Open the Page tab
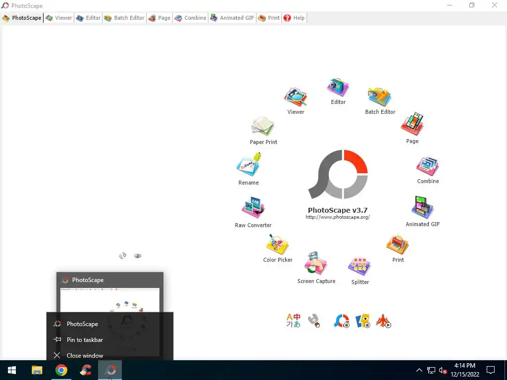This screenshot has width=507, height=380. coord(159,18)
